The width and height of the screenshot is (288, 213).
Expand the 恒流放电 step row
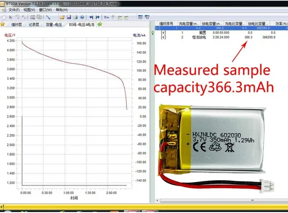[x=164, y=37]
